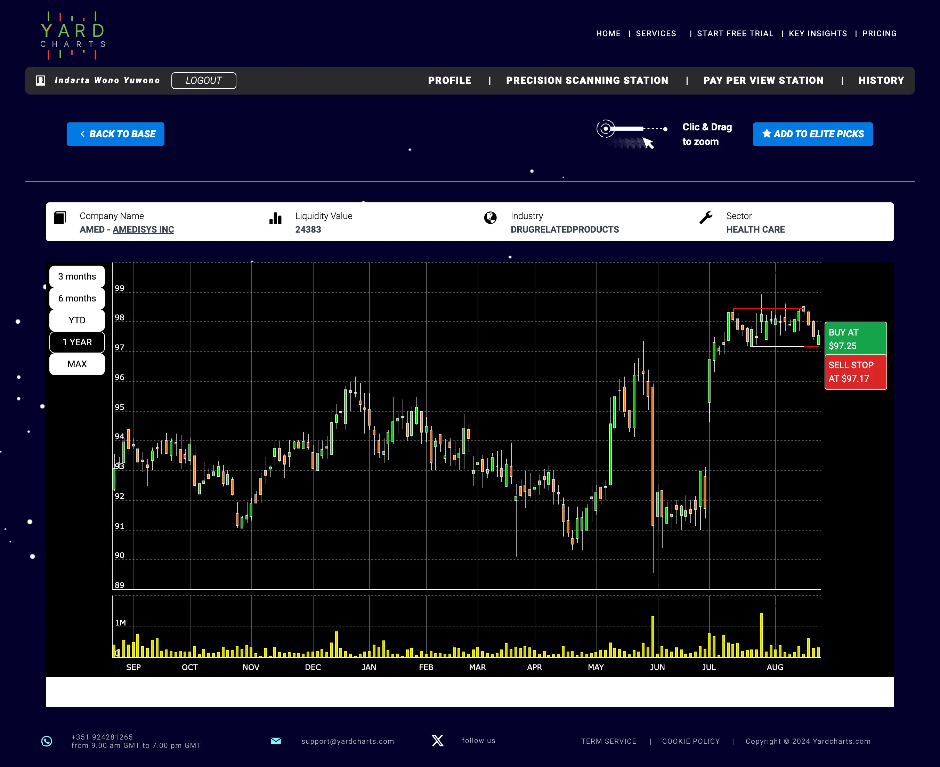
Task: Click BACK TO BASE button
Action: click(115, 134)
